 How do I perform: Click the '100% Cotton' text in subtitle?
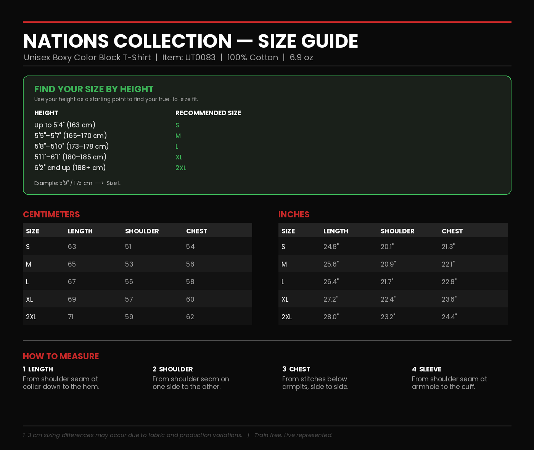point(253,58)
